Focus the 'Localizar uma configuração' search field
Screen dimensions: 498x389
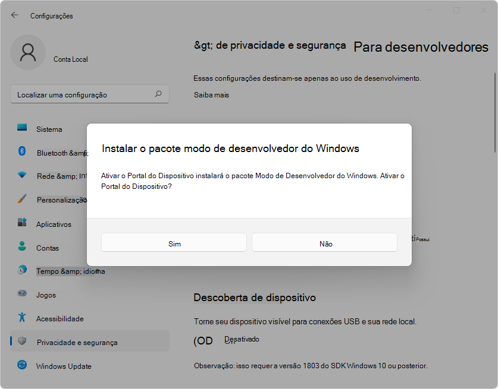90,94
